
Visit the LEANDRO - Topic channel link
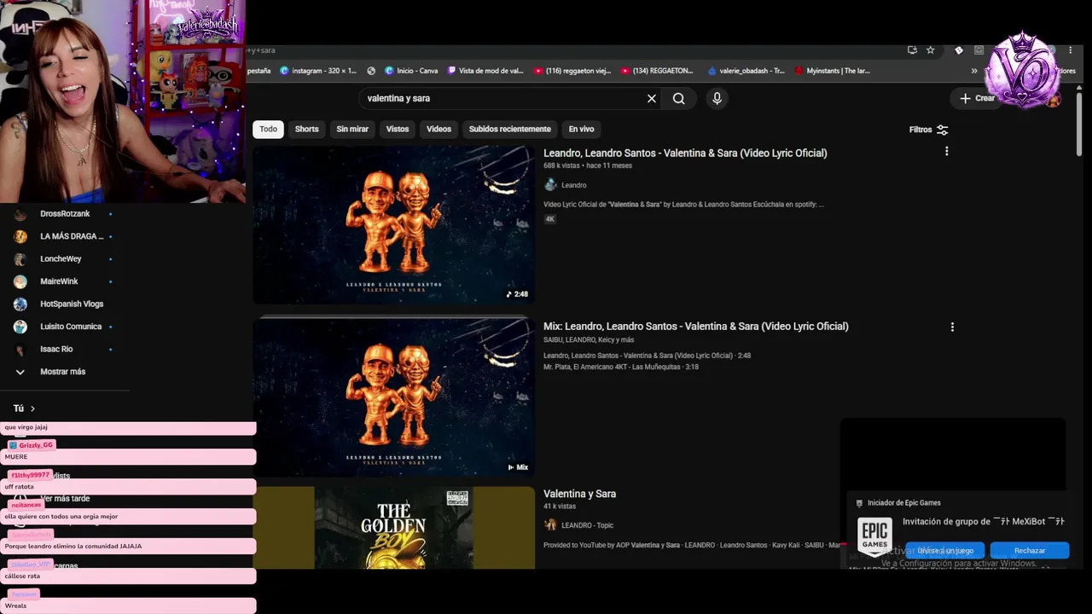point(587,525)
